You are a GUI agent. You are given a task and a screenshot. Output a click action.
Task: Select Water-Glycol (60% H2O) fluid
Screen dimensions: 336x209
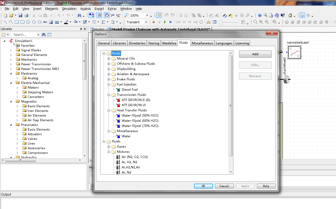(140, 120)
